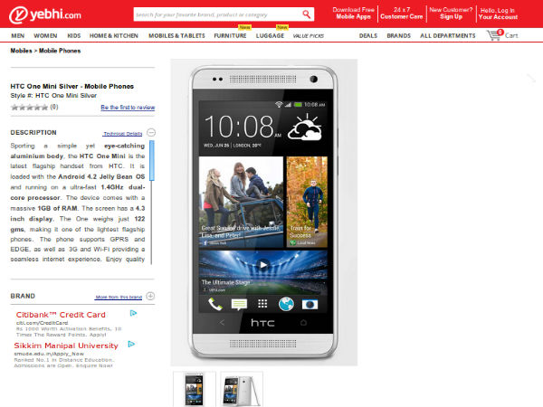This screenshot has width=543, height=407.
Task: Click the Sikkim Manipal ad choices icon
Action: click(x=133, y=345)
